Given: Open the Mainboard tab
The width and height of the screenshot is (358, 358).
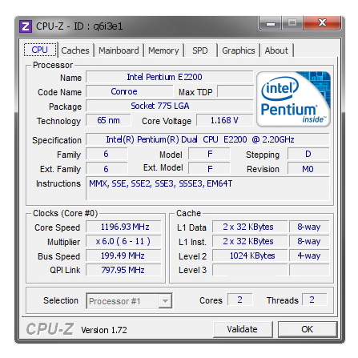Looking at the screenshot, I should point(119,50).
